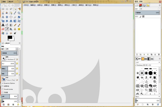Select the Rectangle Select tool
The image size is (162, 107).
click(x=3, y=9)
